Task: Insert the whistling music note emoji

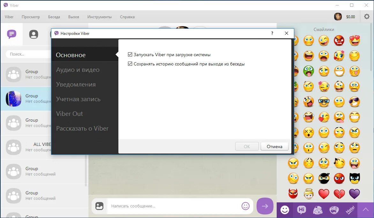Action: point(339,163)
